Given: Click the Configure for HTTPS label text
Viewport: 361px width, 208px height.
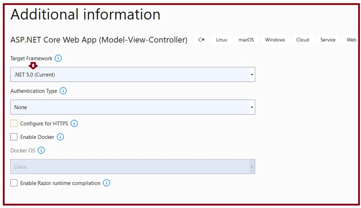Looking at the screenshot, I should click(x=44, y=124).
